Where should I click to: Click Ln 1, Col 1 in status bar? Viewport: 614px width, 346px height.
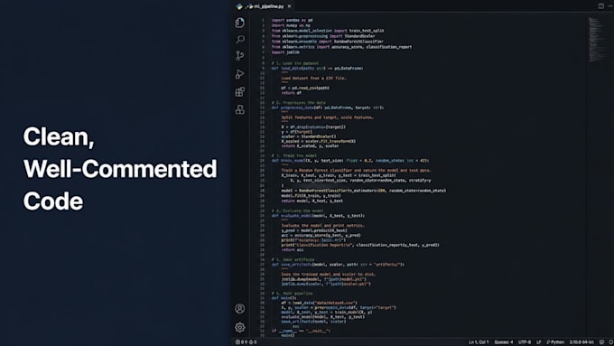[x=479, y=342]
